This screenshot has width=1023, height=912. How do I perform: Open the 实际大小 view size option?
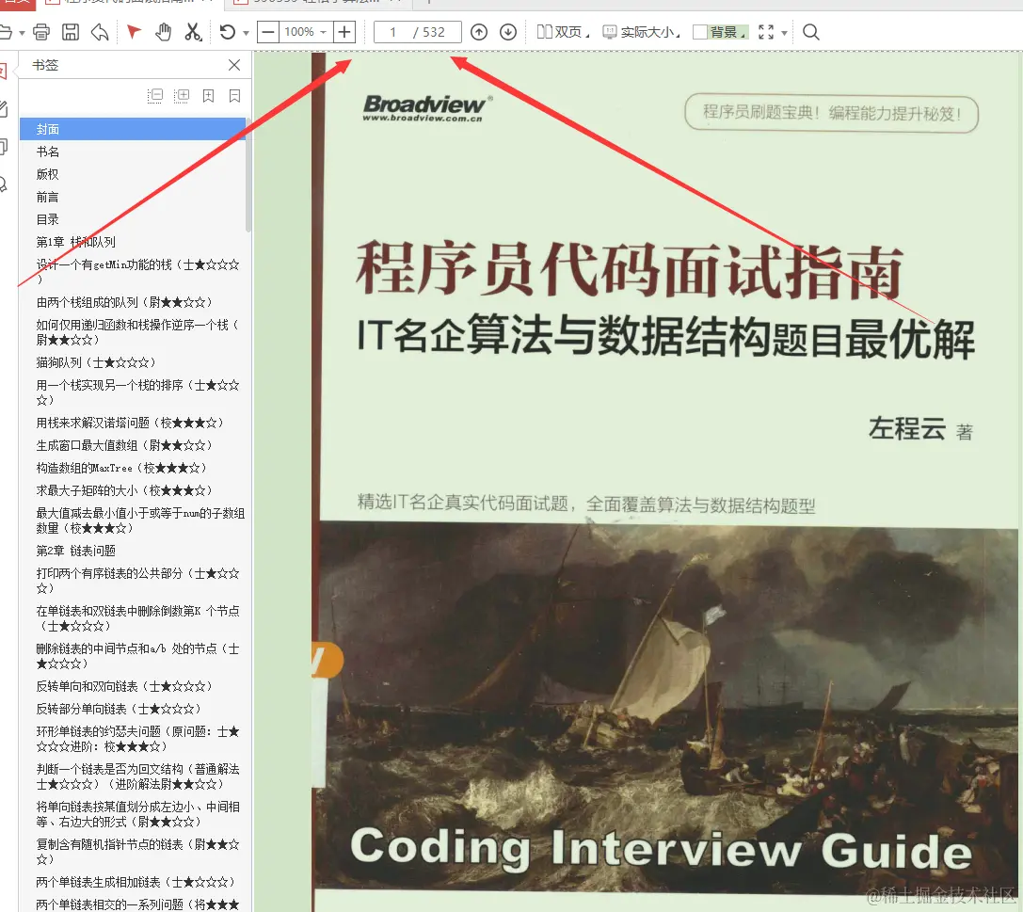pyautogui.click(x=641, y=31)
